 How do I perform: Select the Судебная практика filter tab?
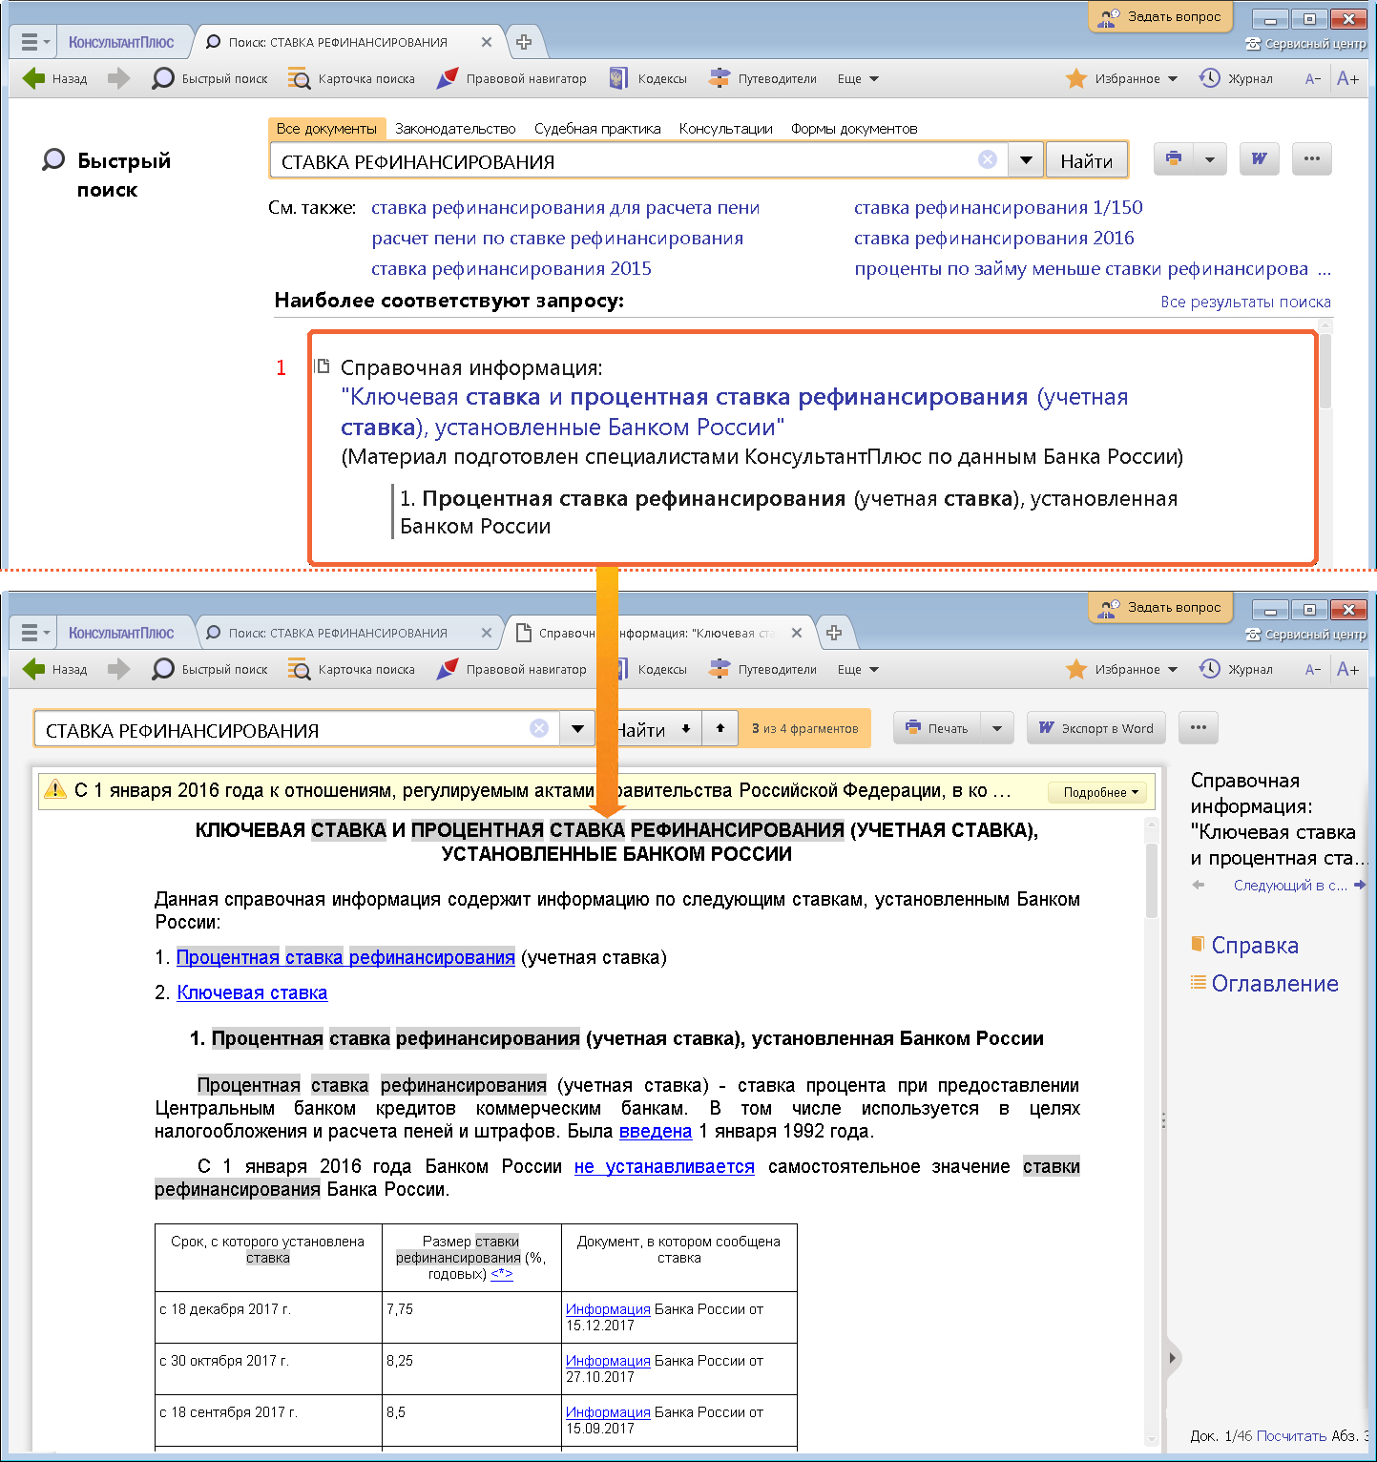[597, 128]
